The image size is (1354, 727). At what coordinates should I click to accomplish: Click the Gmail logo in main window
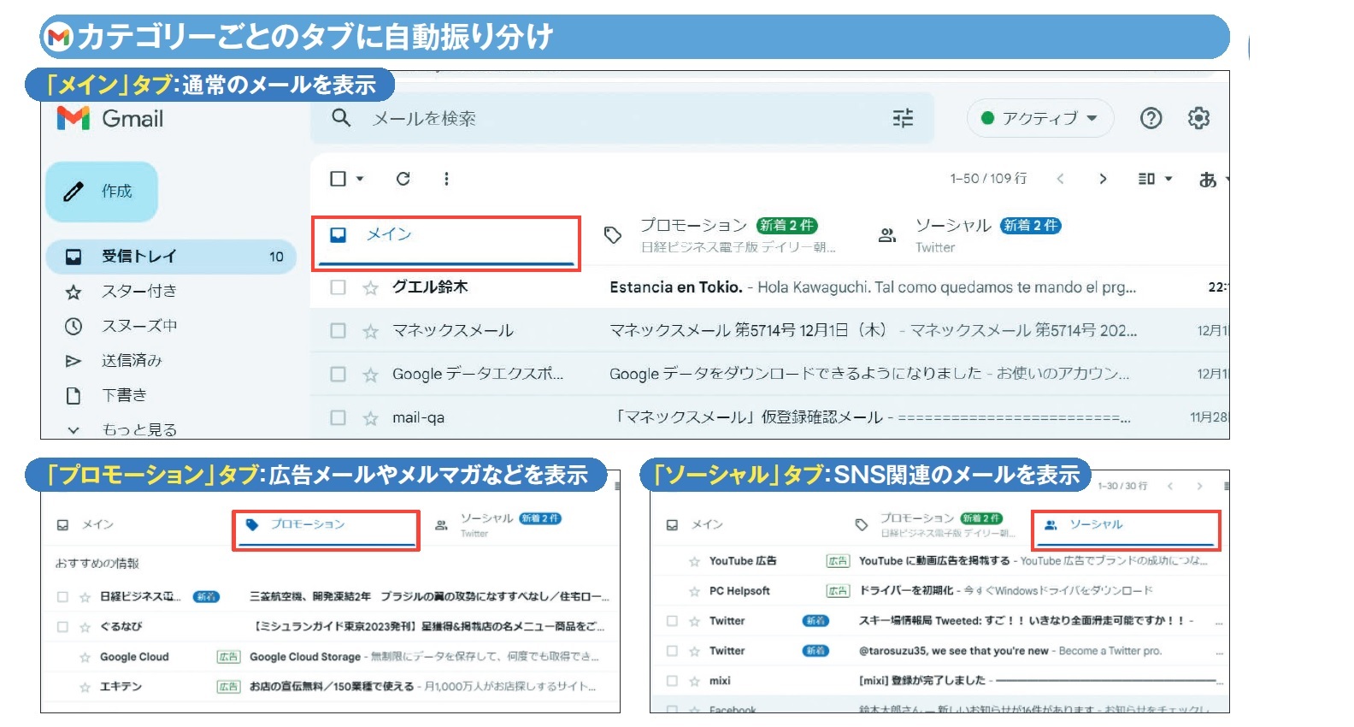110,118
